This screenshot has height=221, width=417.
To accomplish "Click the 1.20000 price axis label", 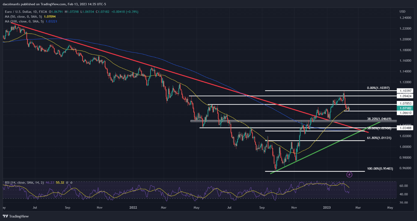I will click(x=405, y=39).
